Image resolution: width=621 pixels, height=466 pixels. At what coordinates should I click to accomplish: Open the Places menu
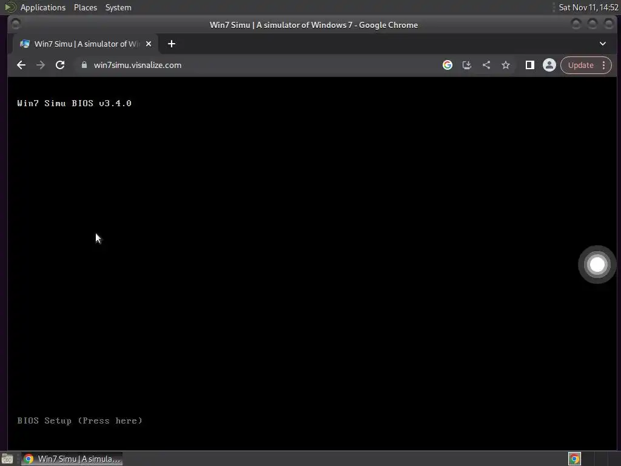coord(85,7)
